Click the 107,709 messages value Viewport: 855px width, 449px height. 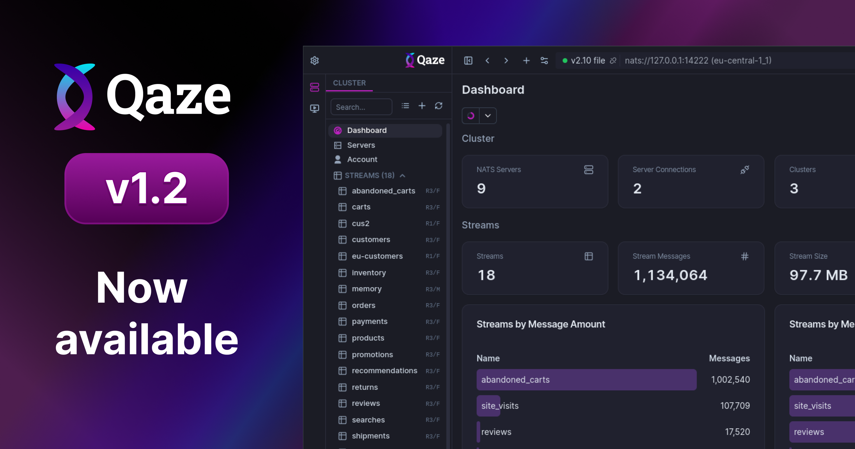[735, 406]
